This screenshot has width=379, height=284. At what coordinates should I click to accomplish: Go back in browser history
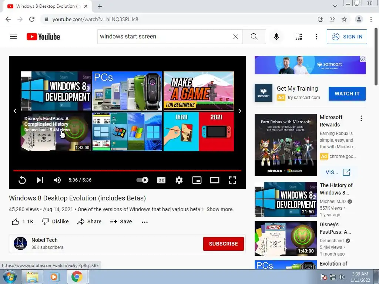click(8, 19)
